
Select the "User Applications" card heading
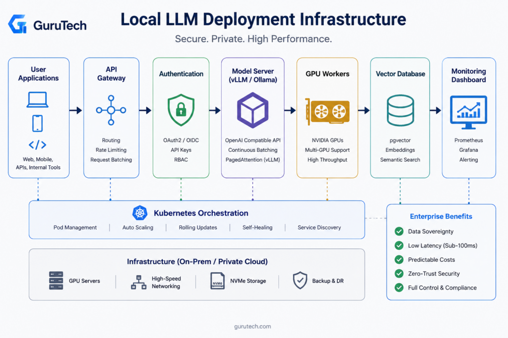point(38,74)
